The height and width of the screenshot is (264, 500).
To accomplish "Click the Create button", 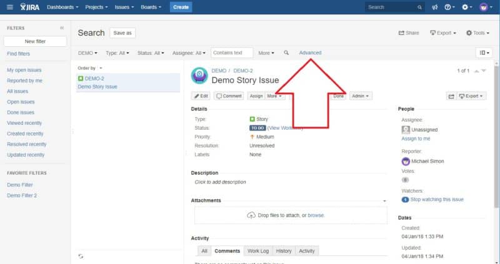I will pyautogui.click(x=181, y=7).
